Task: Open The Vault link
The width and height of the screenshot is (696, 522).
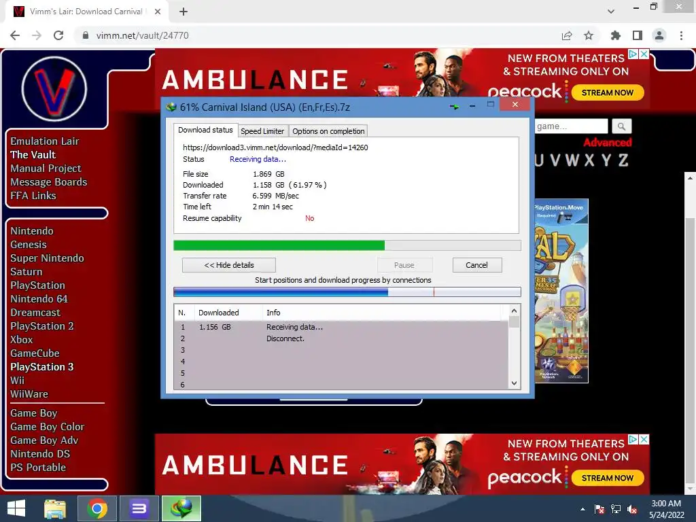Action: (33, 155)
